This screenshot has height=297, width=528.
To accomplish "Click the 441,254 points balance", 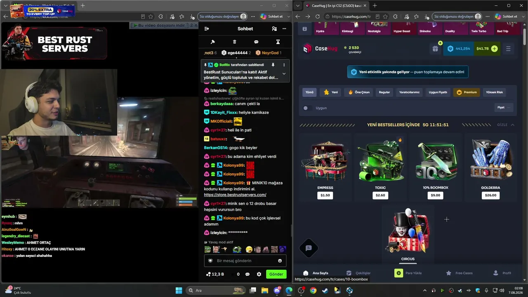I will 459,49.
